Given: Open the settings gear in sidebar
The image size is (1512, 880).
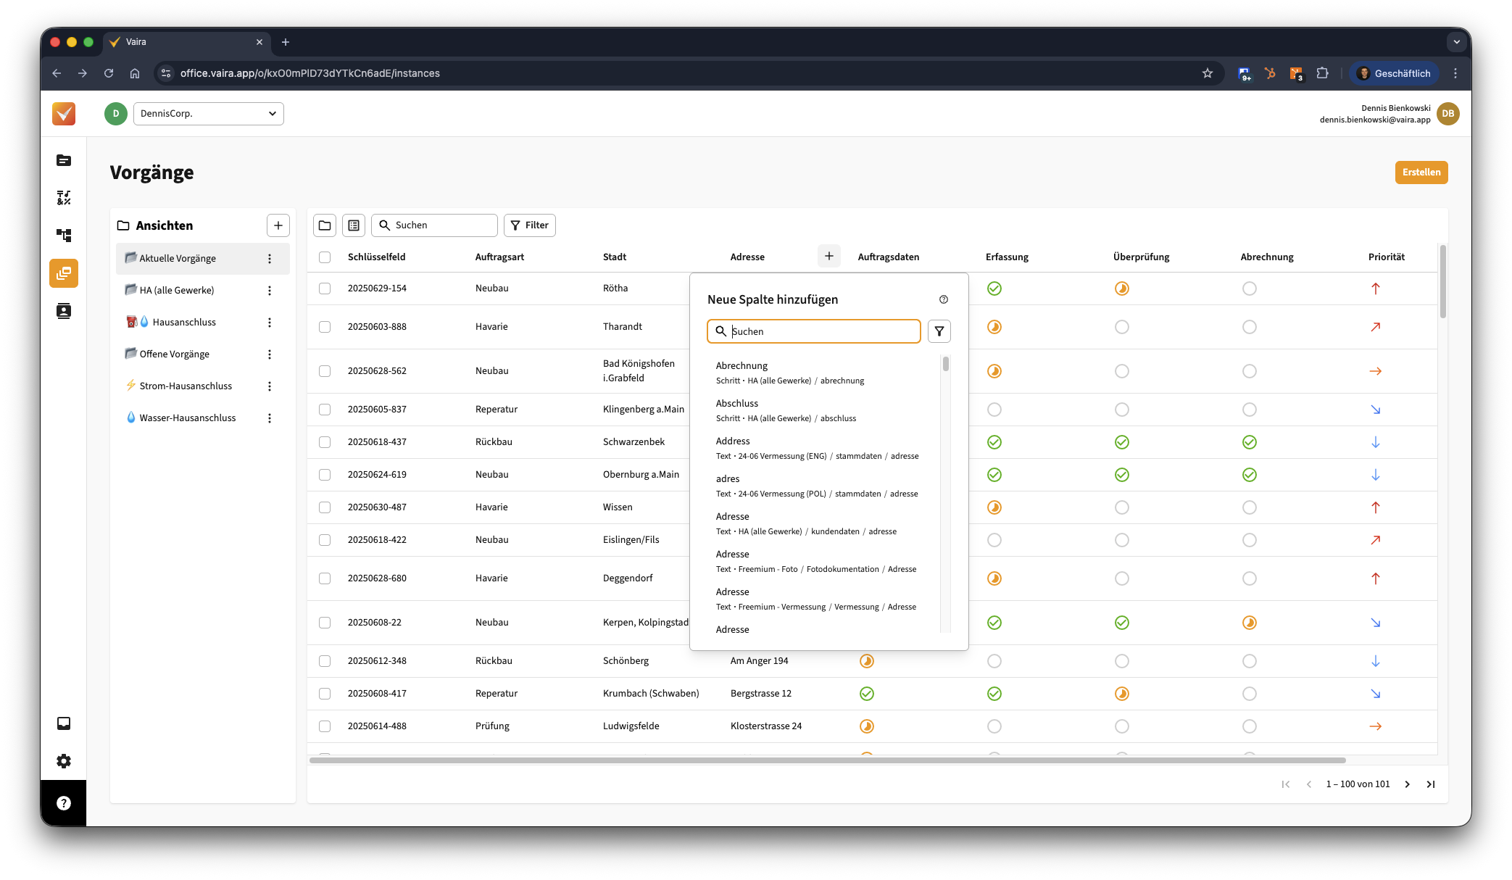Looking at the screenshot, I should pyautogui.click(x=64, y=761).
